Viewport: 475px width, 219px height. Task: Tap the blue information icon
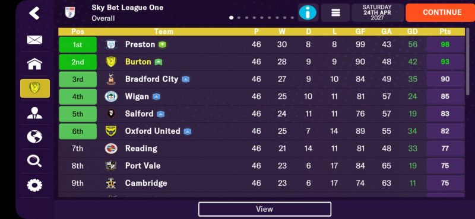308,12
